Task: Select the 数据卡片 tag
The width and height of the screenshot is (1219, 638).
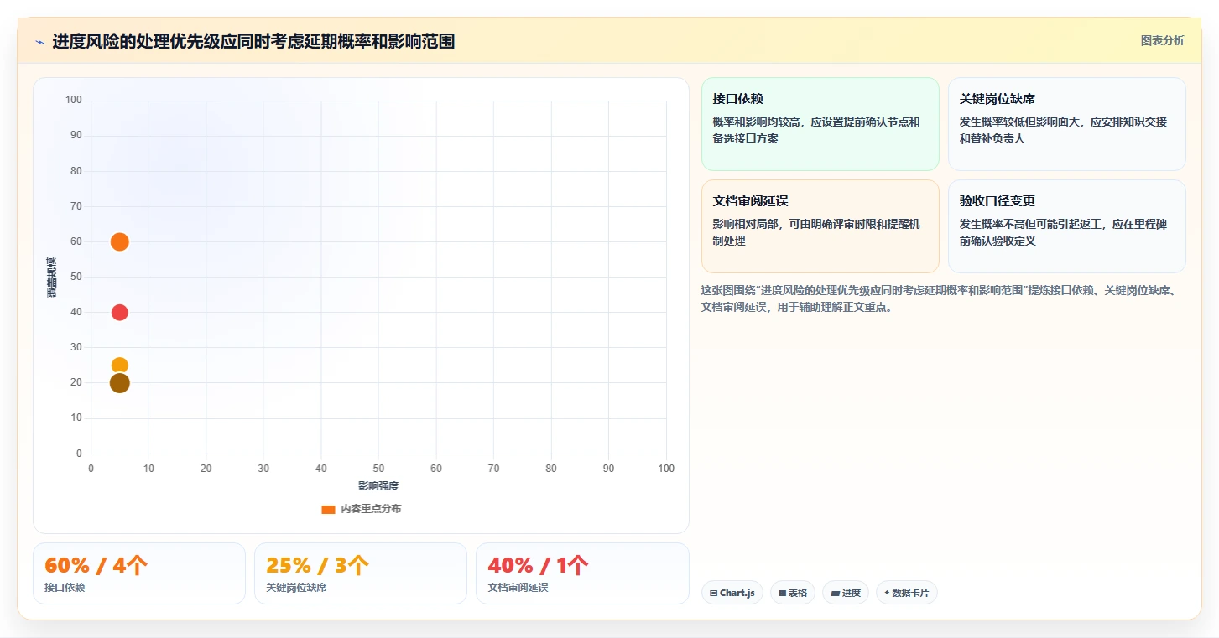Action: pyautogui.click(x=906, y=593)
